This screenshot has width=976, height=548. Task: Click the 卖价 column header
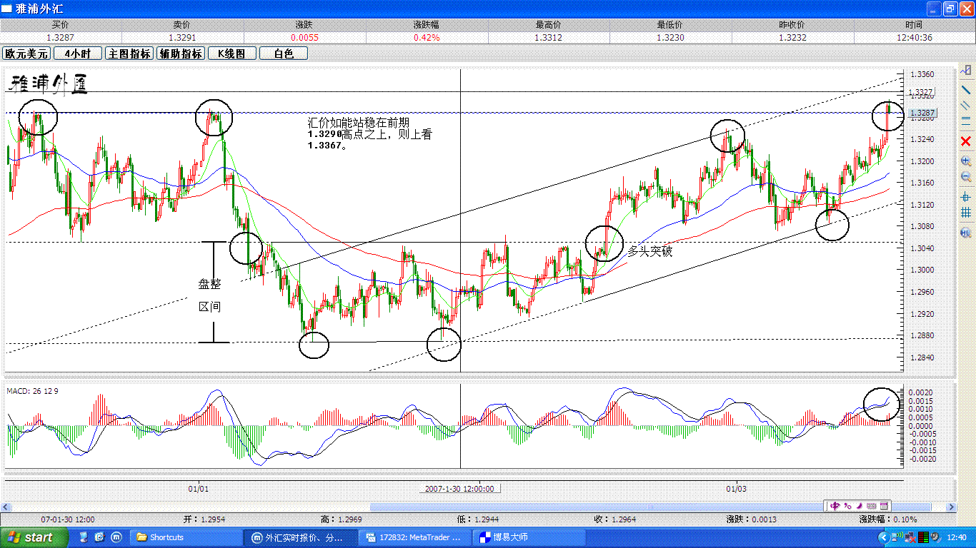coord(182,25)
